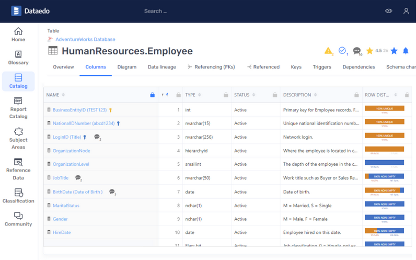Click the table icon beside HumanResources.Employee
This screenshot has width=416, height=260.
click(53, 50)
